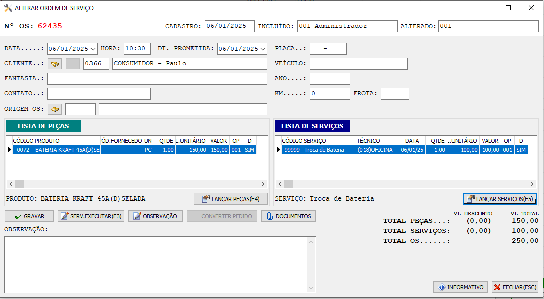Click the Alterado field

[489, 26]
